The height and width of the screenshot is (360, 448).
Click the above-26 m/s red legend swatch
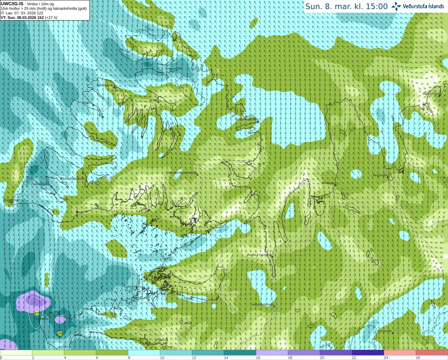432,353
